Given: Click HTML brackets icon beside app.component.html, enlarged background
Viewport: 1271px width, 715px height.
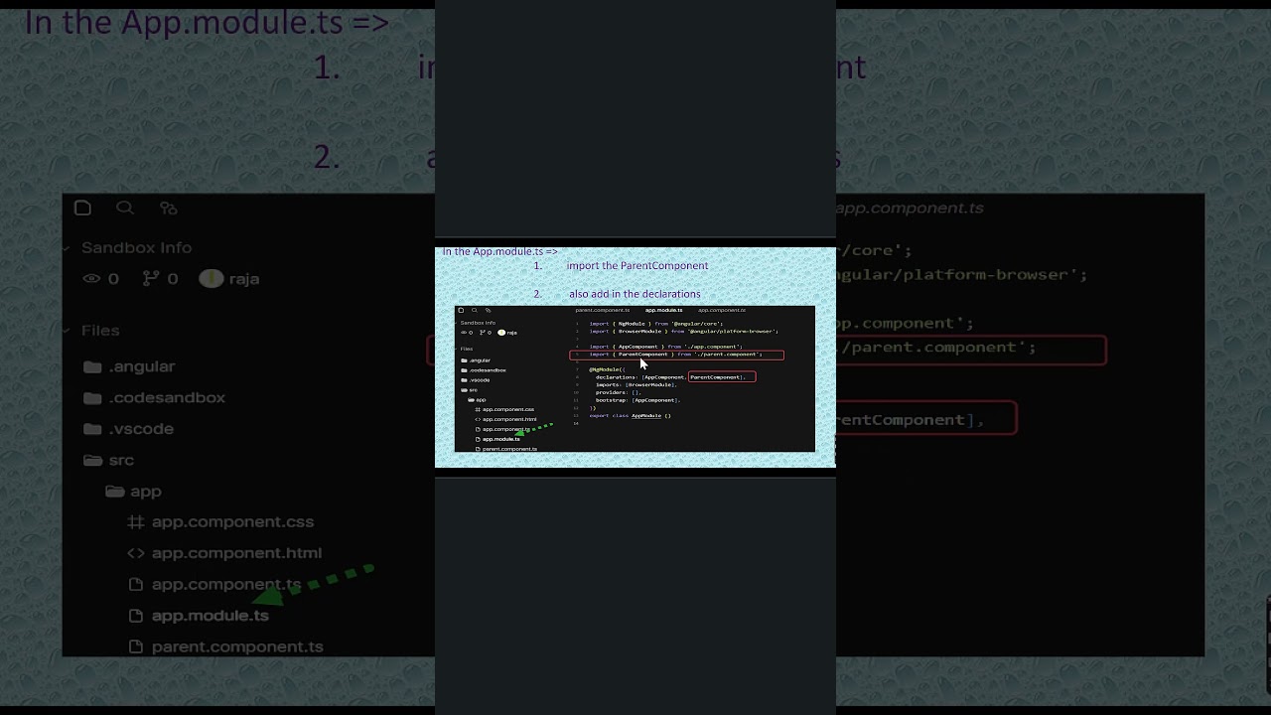Looking at the screenshot, I should [x=136, y=553].
